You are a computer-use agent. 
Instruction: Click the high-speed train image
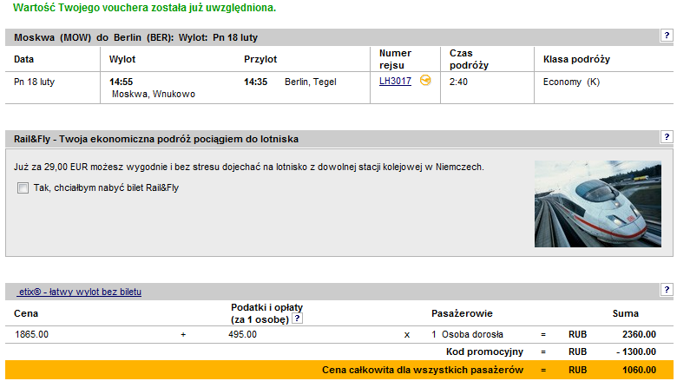(x=597, y=203)
